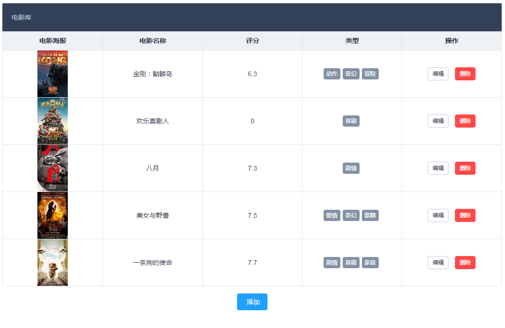Viewport: 505px width, 328px height.
Task: Select the 歌舞 tag on 美女与野兽
Action: click(x=370, y=215)
